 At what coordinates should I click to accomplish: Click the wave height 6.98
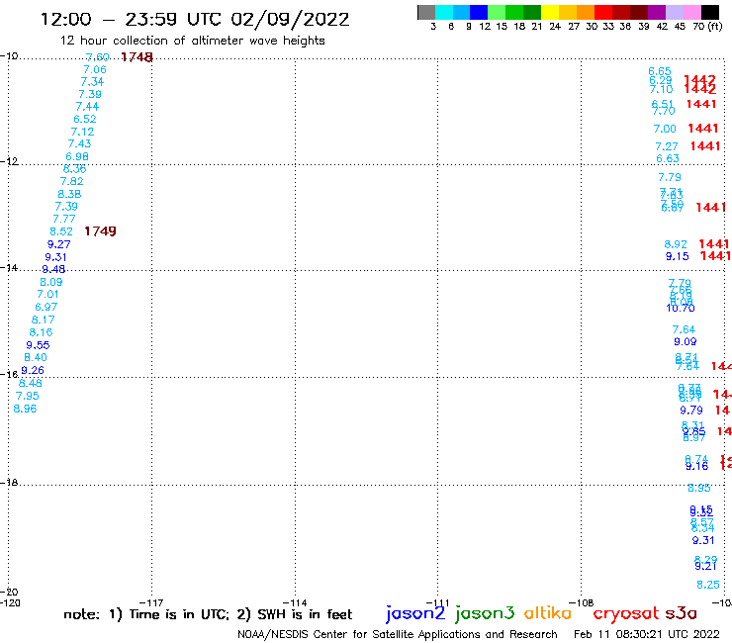[77, 157]
